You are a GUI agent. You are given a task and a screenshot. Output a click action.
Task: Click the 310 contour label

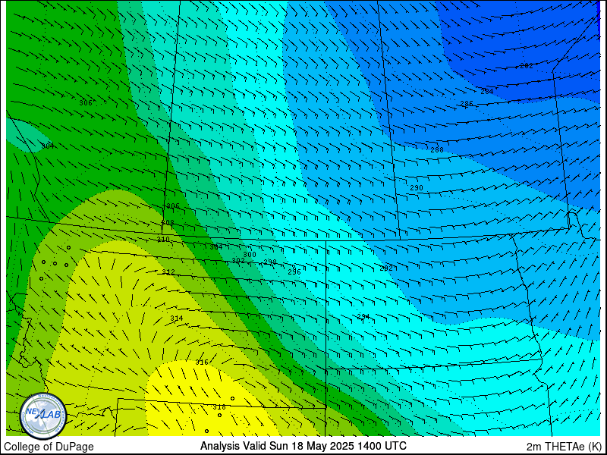163,240
